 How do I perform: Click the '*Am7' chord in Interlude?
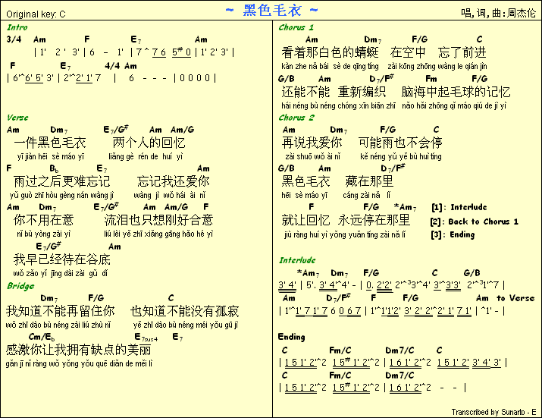(x=308, y=273)
